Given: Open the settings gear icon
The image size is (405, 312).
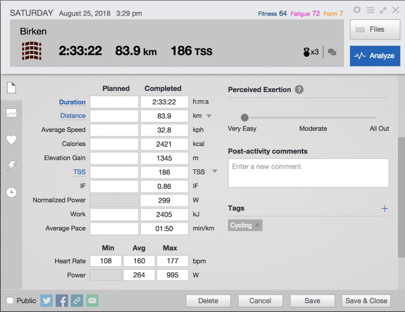Looking at the screenshot, I should tap(357, 10).
